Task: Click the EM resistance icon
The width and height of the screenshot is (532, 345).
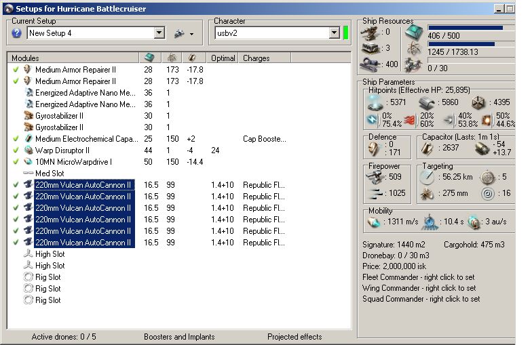Action: (373, 120)
